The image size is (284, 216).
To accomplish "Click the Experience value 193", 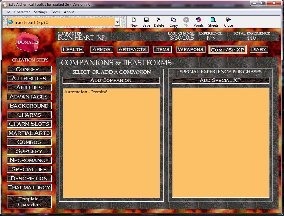I will tap(210, 38).
